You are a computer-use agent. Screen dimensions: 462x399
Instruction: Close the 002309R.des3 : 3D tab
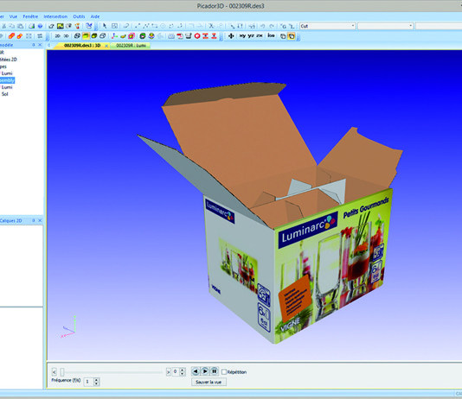tap(106, 46)
